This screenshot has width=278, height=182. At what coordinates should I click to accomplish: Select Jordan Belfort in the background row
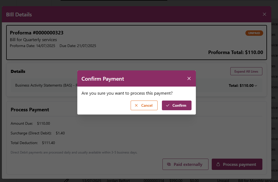click(x=118, y=181)
